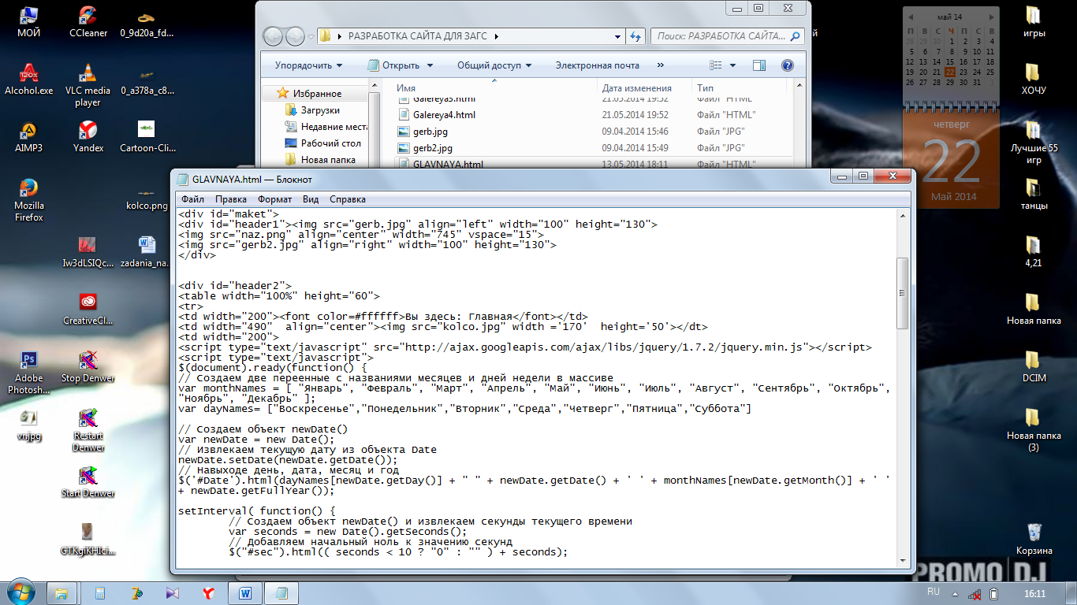Open Правка menu in Notepad
The width and height of the screenshot is (1077, 605).
coord(230,199)
